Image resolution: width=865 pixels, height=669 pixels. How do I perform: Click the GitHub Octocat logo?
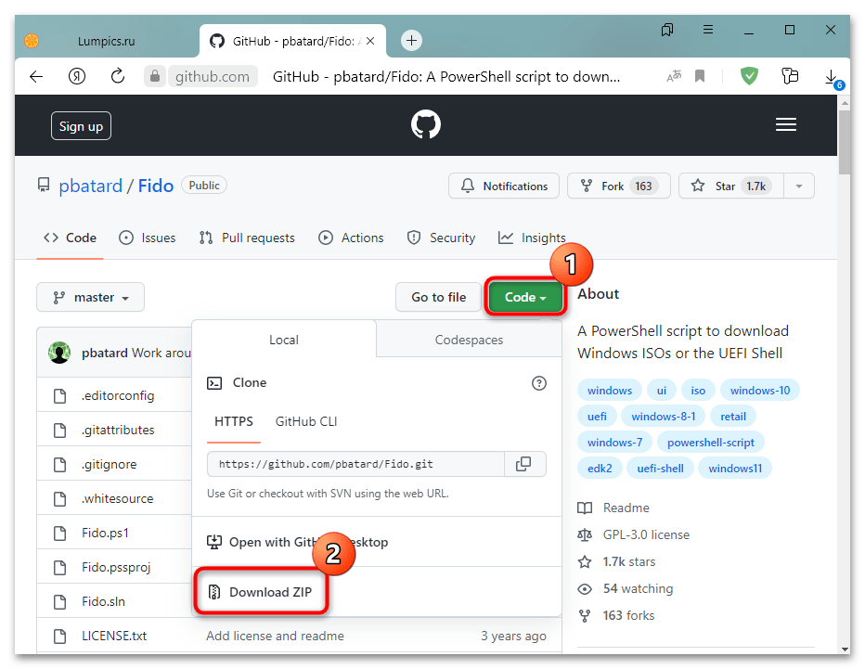point(426,124)
